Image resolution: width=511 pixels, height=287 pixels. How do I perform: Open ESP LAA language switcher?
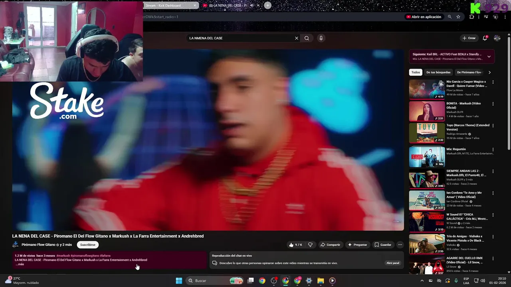(x=466, y=281)
